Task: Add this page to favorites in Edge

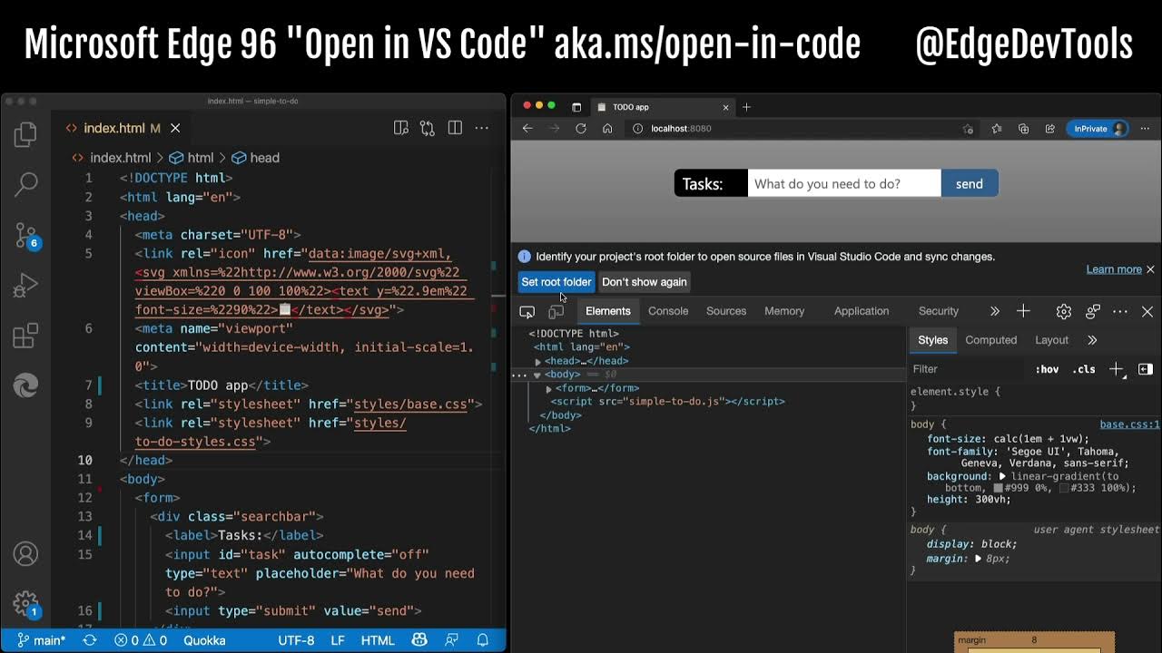Action: coord(969,129)
